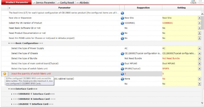
Task: Switch to Config Result tab
Action: 65,2
